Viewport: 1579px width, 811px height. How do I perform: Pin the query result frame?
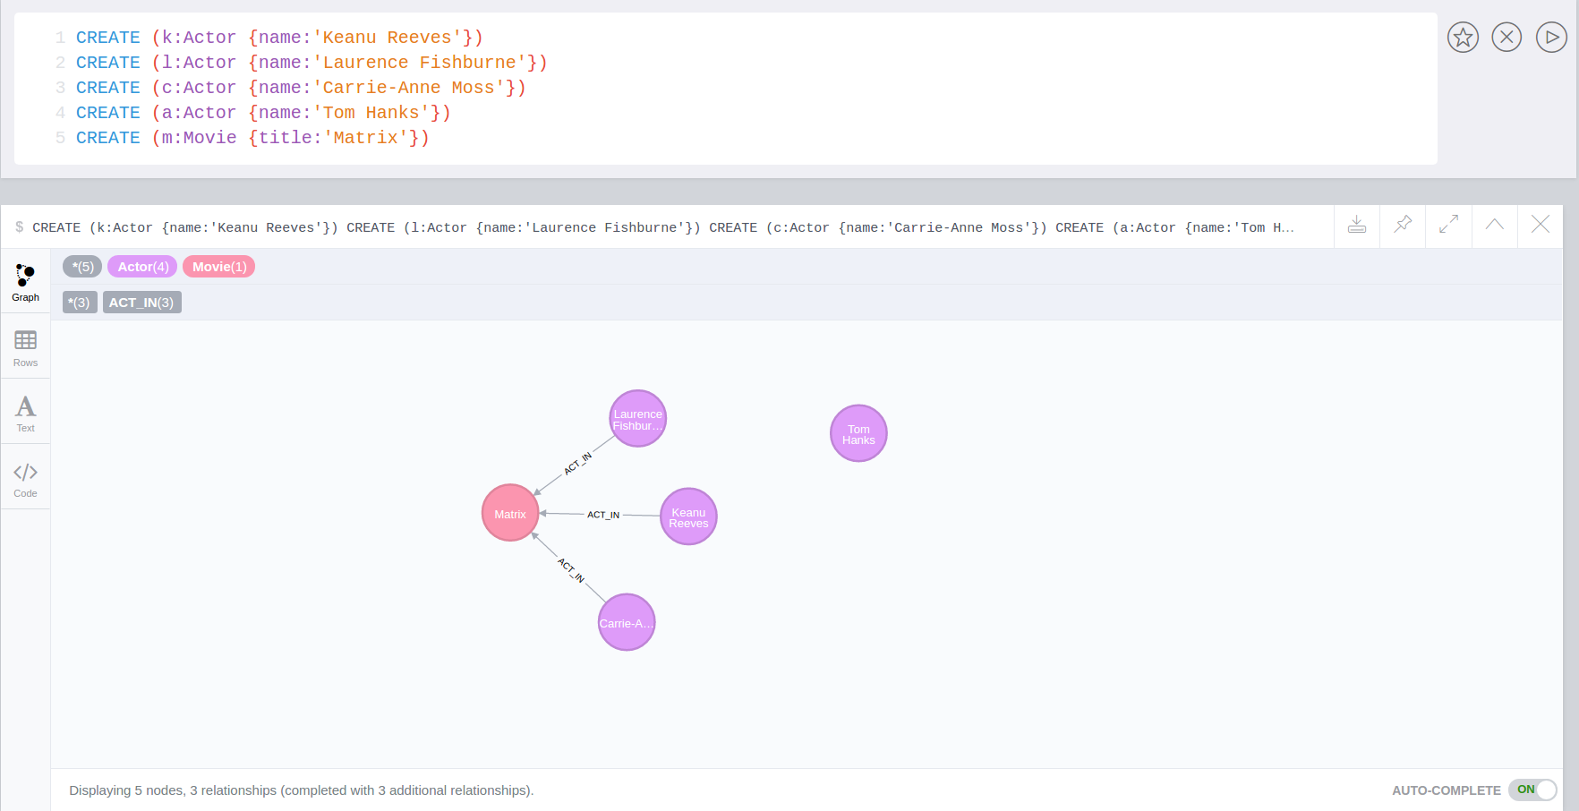click(x=1403, y=226)
